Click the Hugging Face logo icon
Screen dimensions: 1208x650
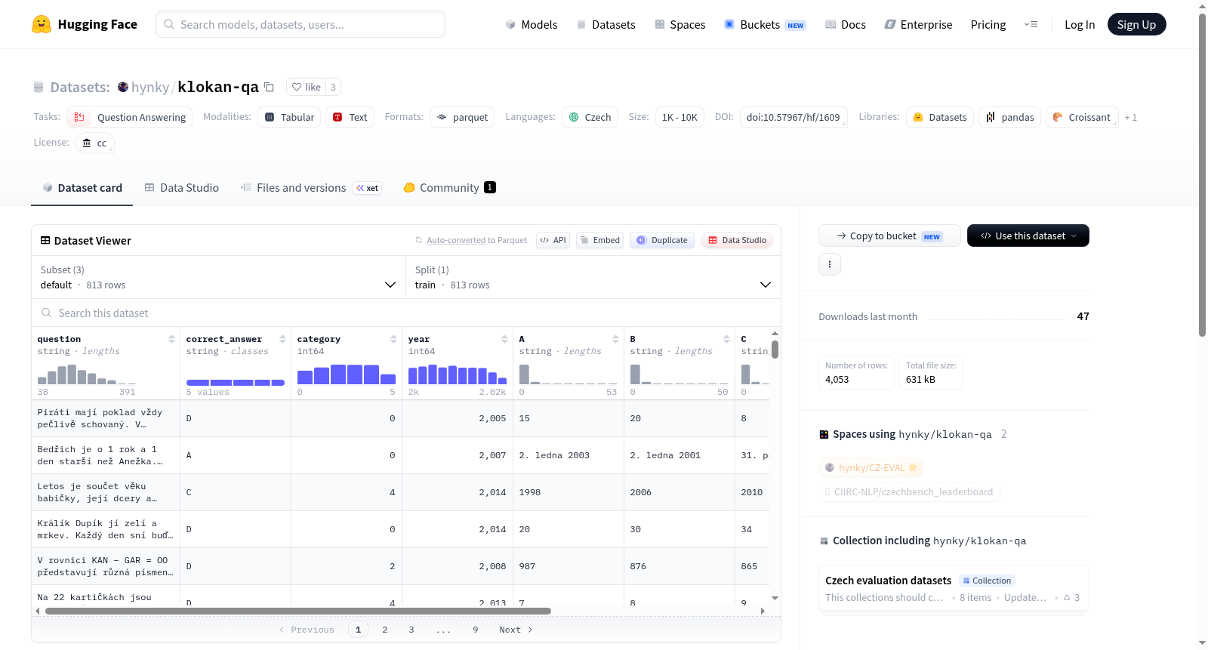pos(42,24)
